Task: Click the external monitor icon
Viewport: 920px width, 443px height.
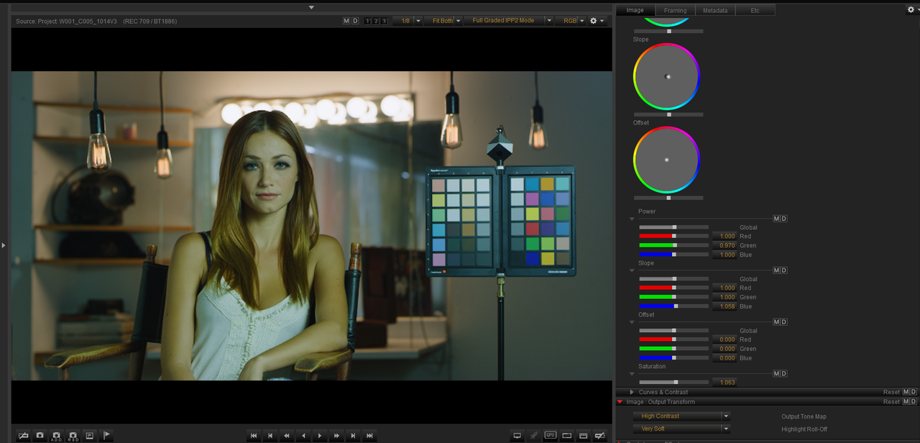Action: 517,436
